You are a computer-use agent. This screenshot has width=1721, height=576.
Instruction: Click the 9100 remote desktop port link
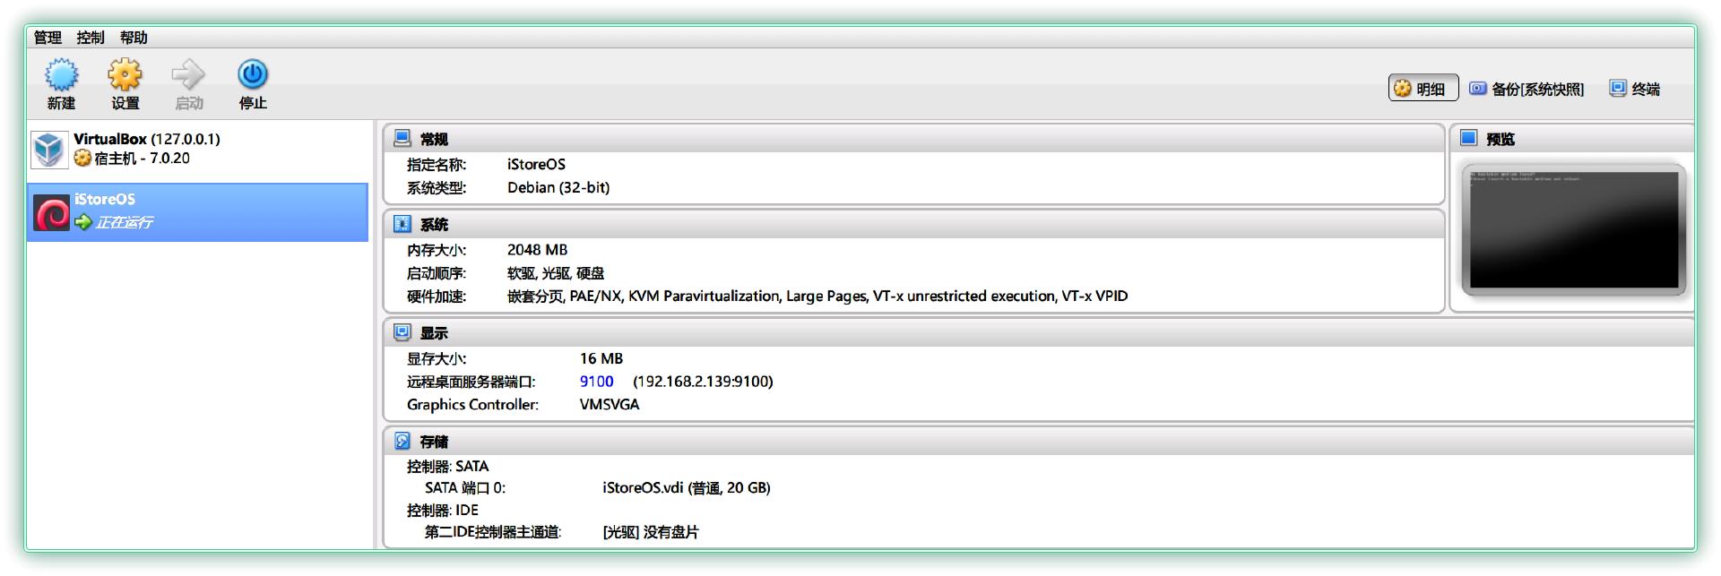pos(596,382)
